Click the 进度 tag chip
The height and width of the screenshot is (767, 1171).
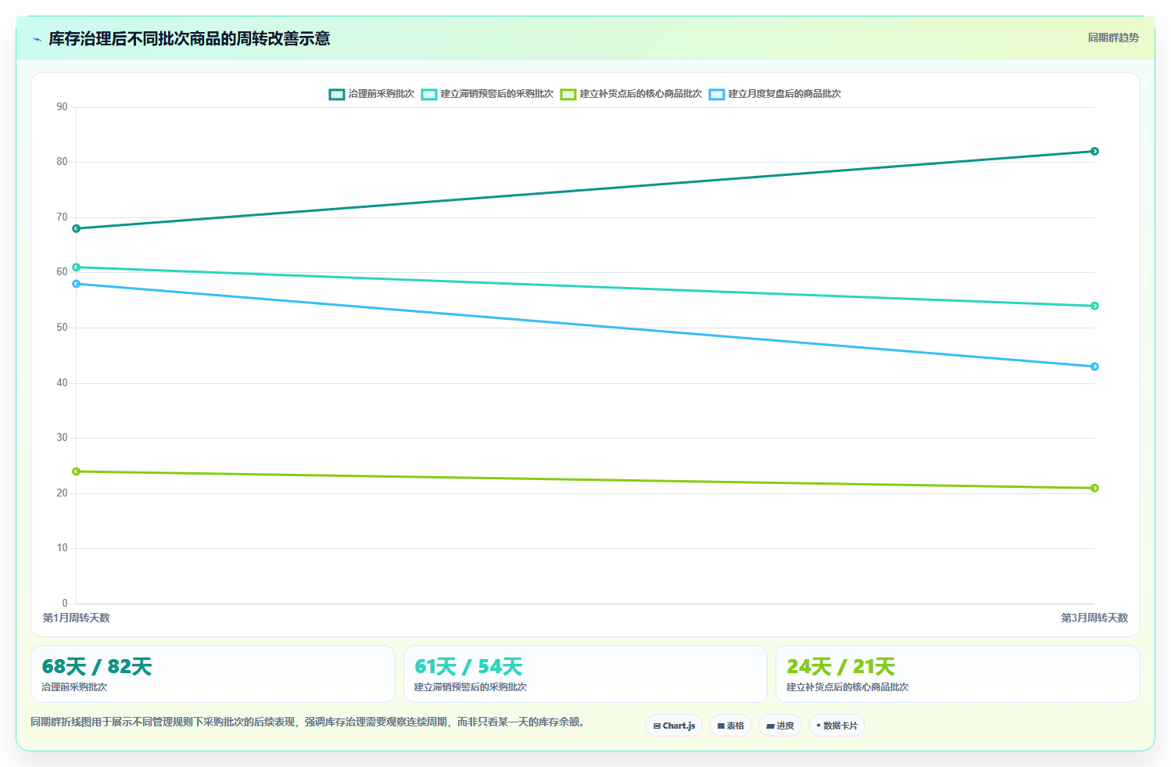coord(780,726)
